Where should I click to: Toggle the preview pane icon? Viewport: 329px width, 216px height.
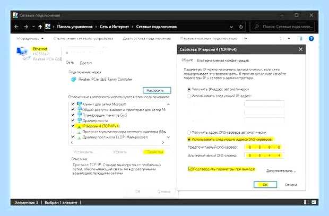[x=300, y=39]
